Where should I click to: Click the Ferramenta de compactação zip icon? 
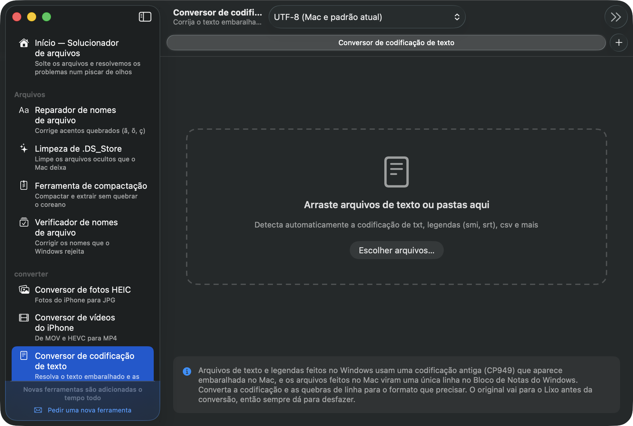point(24,185)
